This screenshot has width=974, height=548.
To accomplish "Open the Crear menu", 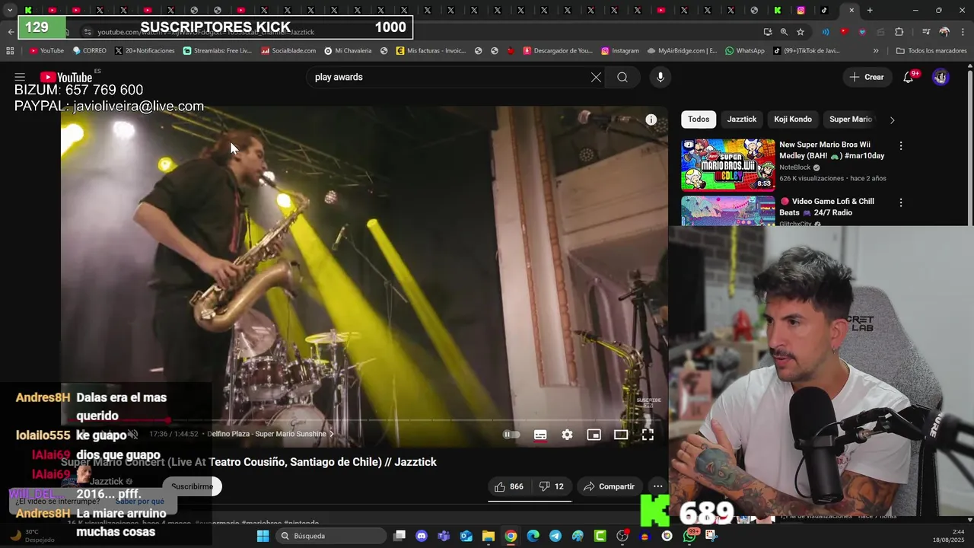I will click(x=867, y=77).
